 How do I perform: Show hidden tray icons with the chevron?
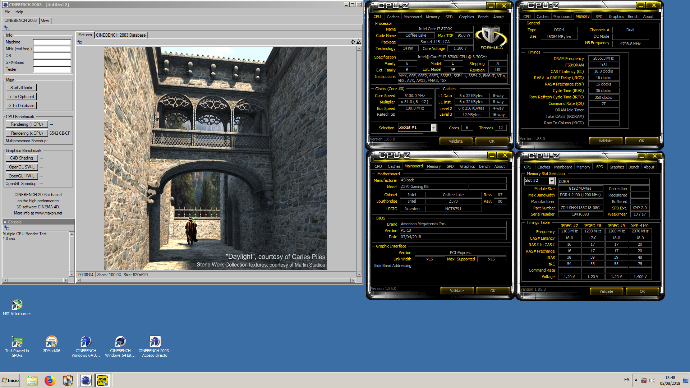point(636,380)
